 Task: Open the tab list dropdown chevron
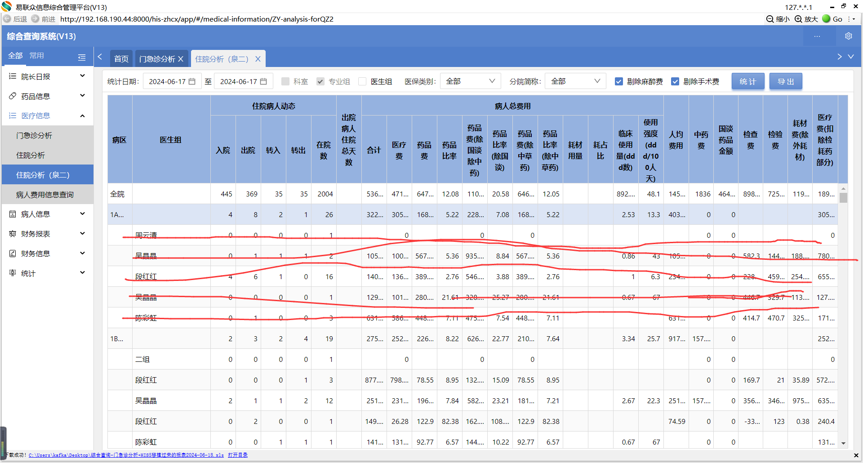(851, 57)
